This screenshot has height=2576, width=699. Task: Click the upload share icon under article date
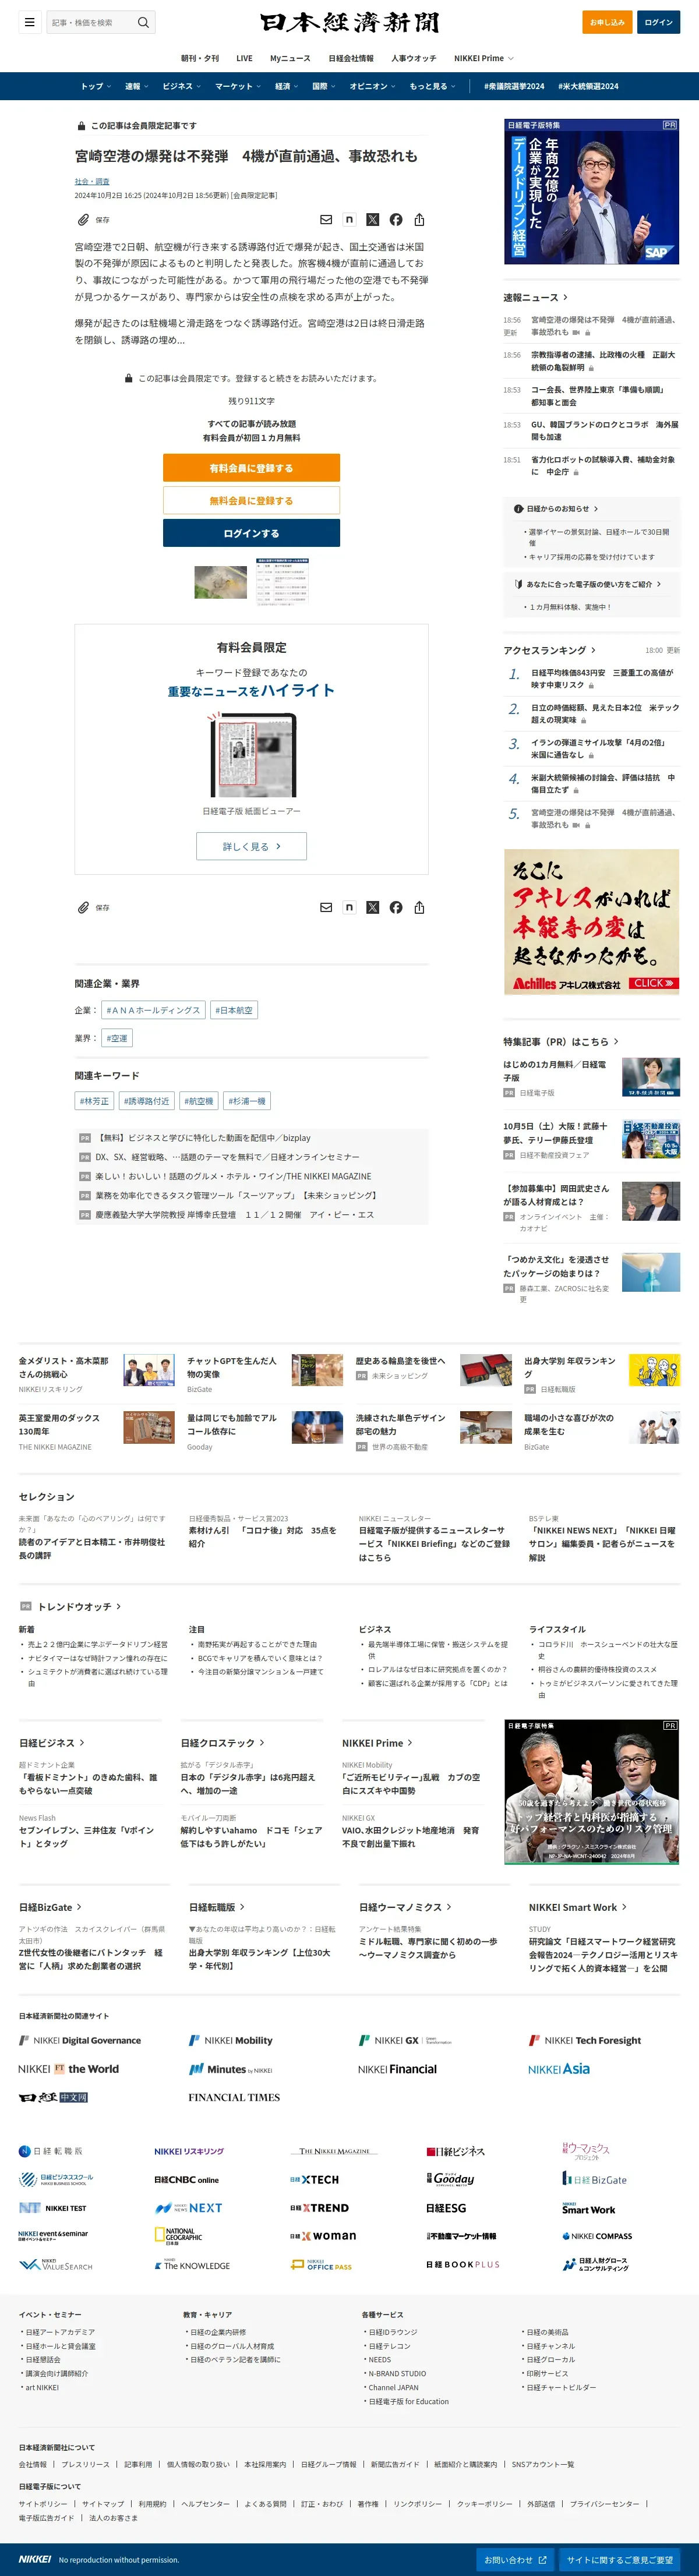[x=419, y=220]
